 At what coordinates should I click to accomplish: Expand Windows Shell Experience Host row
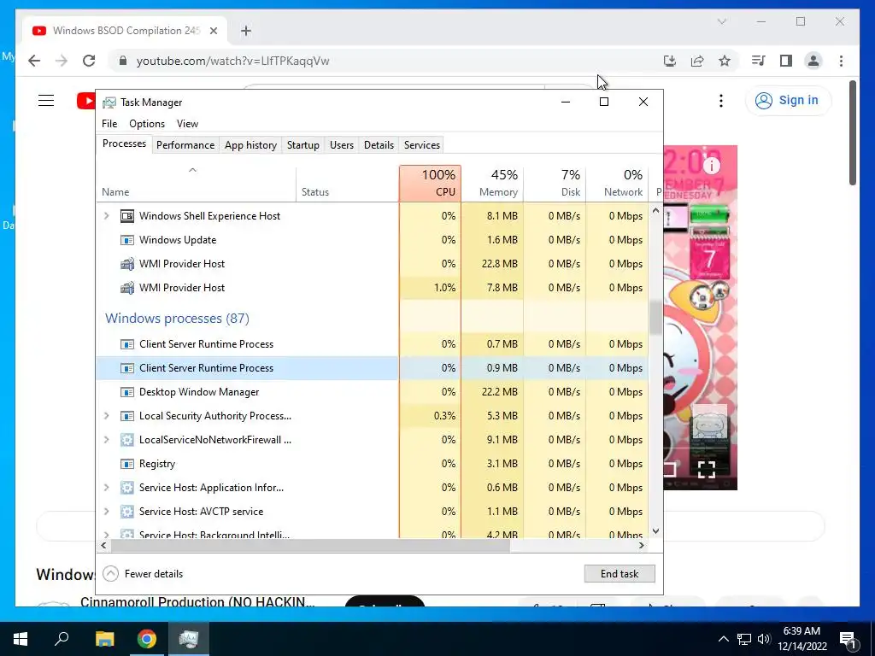click(106, 216)
